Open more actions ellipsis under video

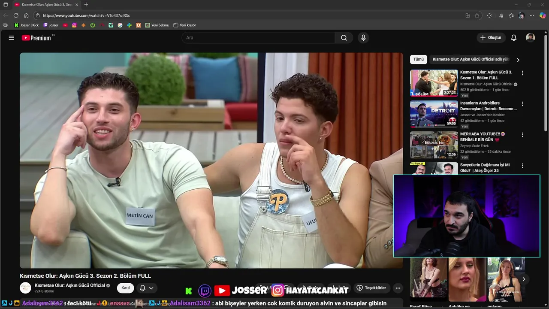pyautogui.click(x=398, y=288)
